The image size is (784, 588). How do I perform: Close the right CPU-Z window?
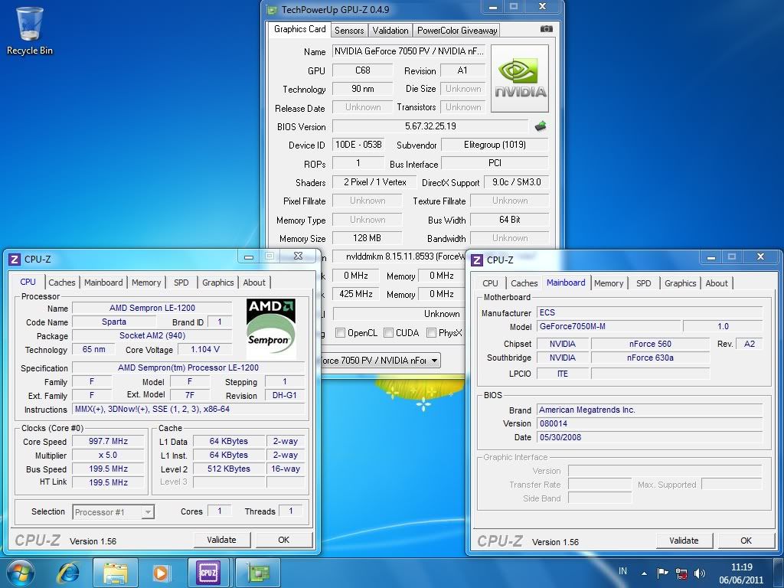click(760, 257)
